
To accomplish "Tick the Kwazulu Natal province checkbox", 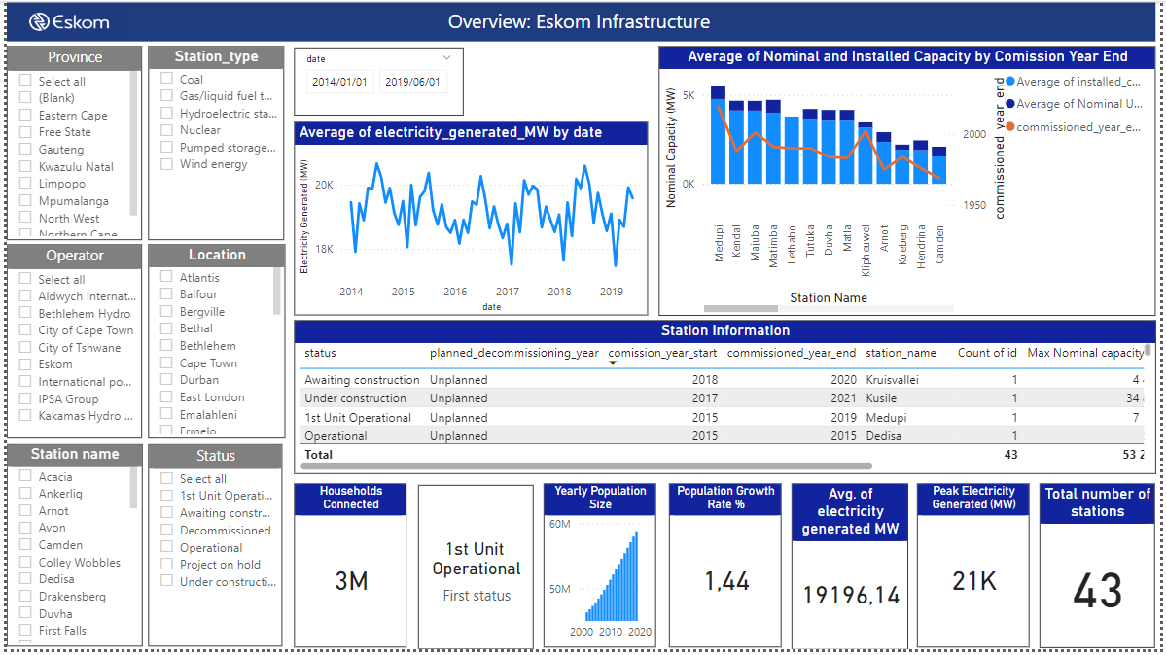I will coord(26,166).
